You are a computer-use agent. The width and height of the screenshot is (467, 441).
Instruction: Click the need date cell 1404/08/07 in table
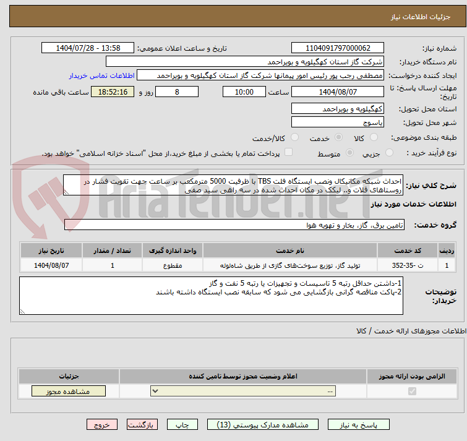tap(51, 265)
